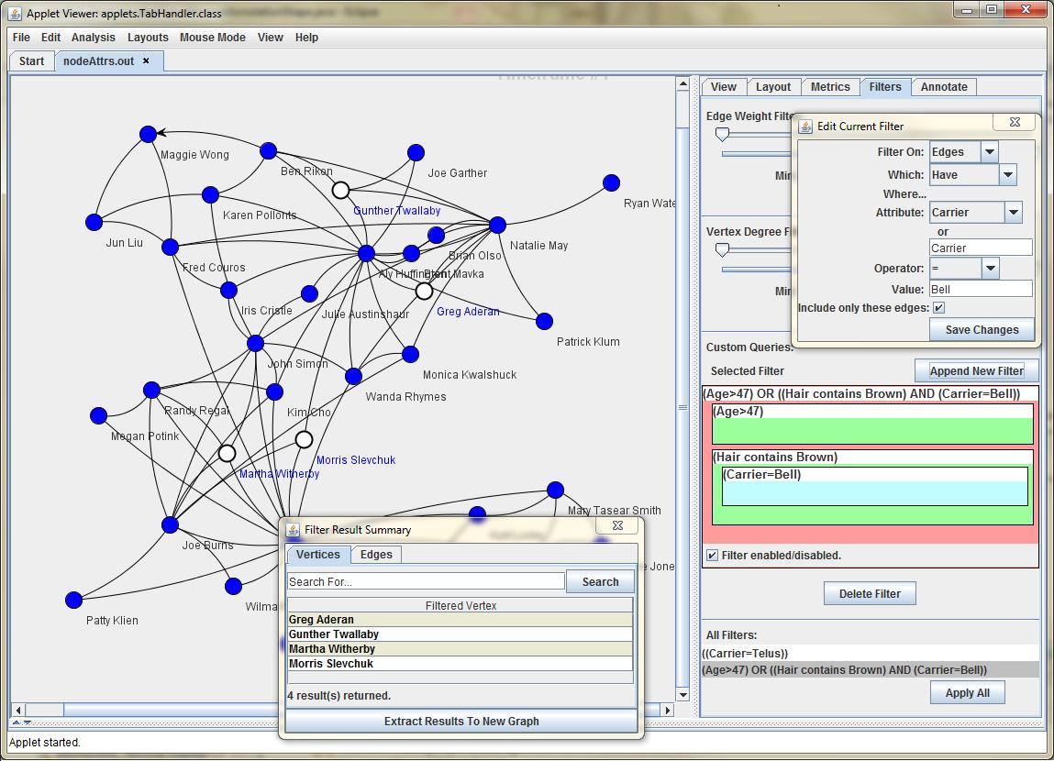Click the Gunther Twallaby white node
The image size is (1054, 761).
(x=341, y=191)
